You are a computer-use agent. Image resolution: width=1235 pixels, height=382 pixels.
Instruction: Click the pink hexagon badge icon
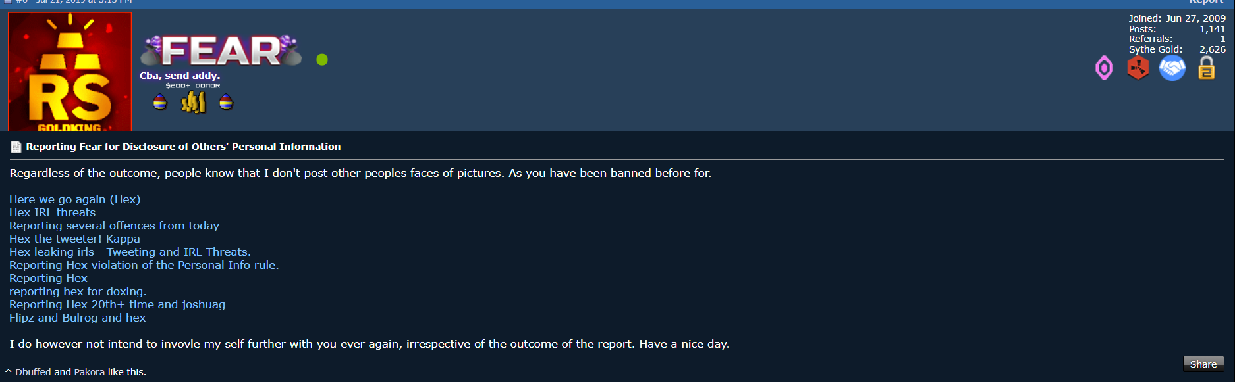pos(1104,68)
